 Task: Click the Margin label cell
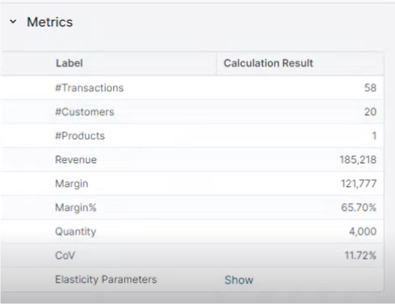pos(72,184)
